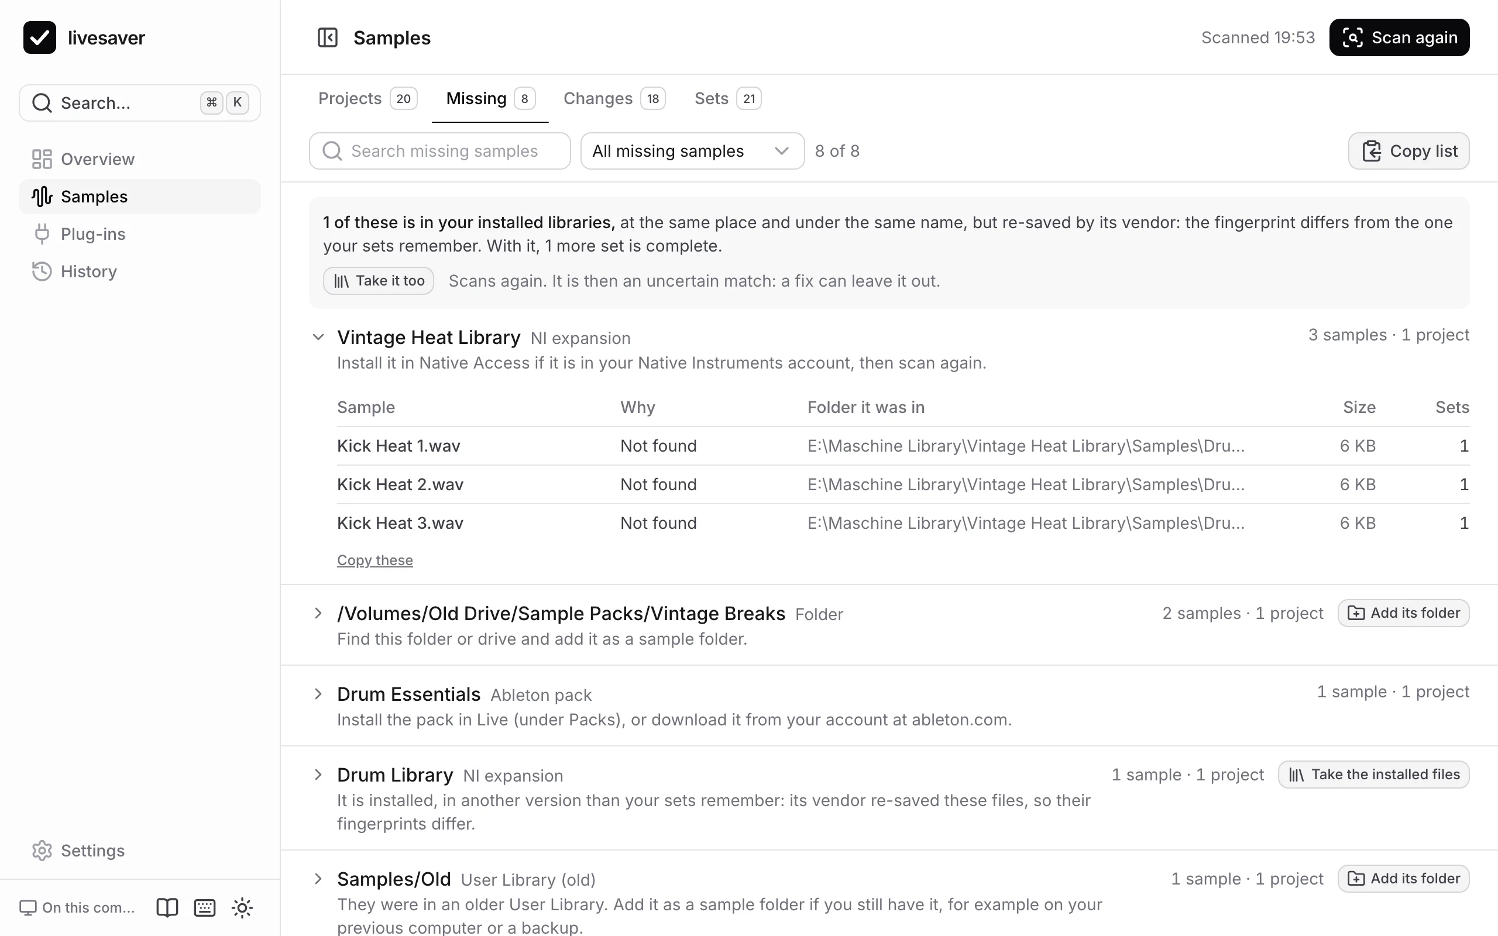Select Kick Heat 1.wav row
The image size is (1498, 936).
click(903, 446)
